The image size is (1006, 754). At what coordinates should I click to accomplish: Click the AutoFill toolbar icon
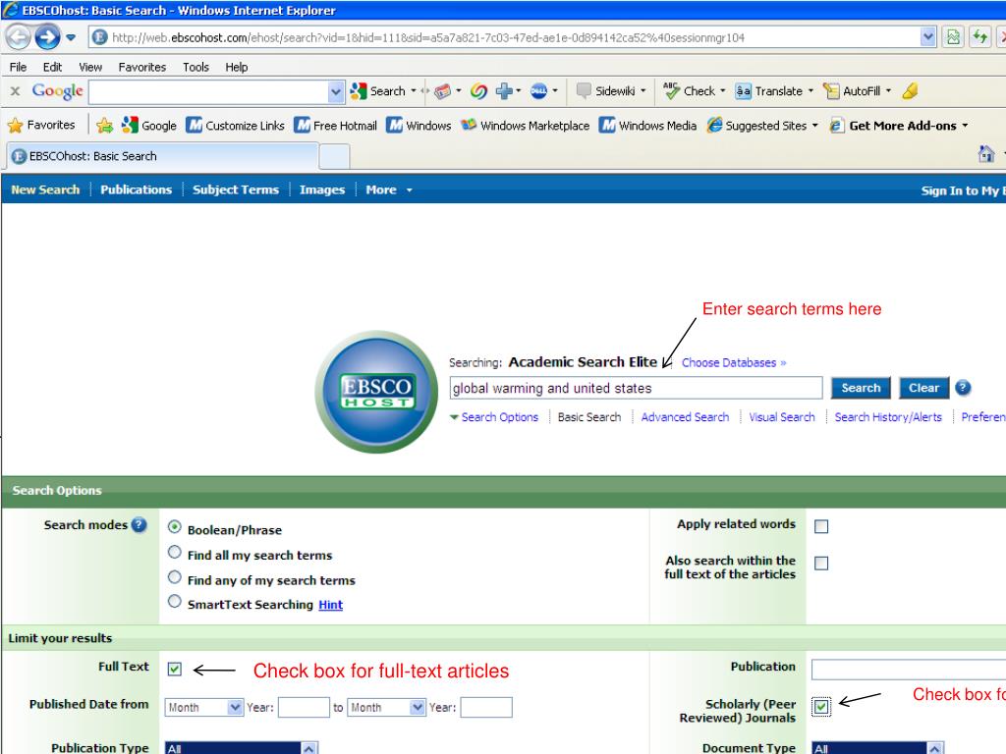click(x=831, y=91)
